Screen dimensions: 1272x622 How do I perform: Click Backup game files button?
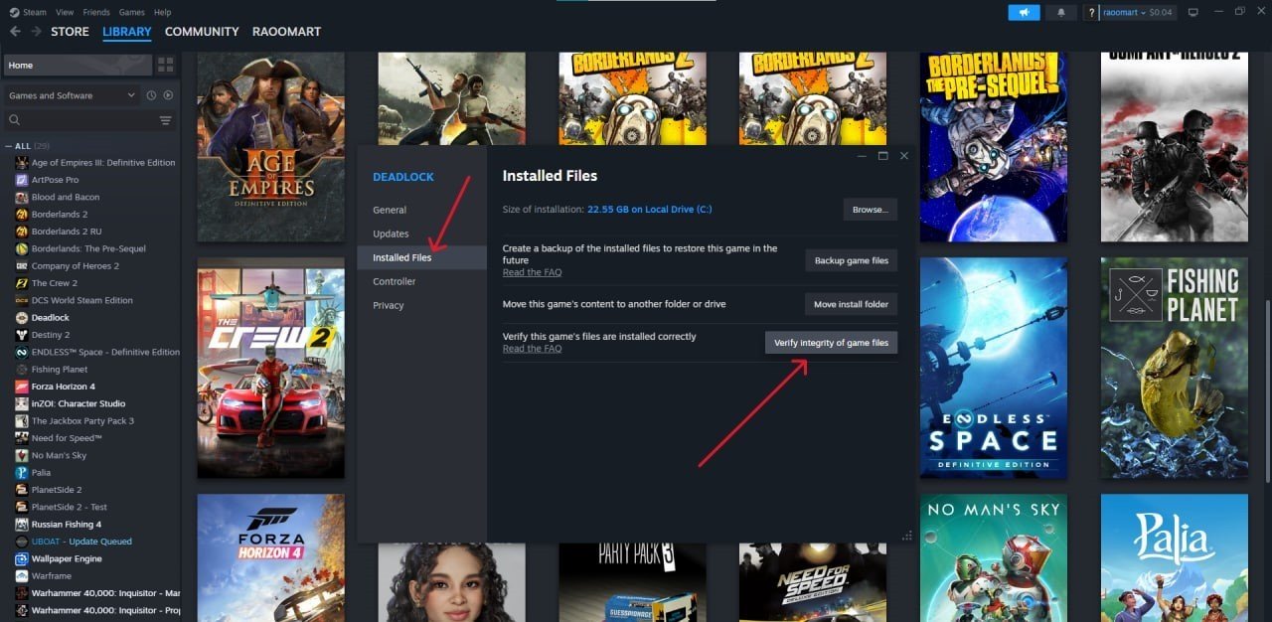tap(851, 260)
